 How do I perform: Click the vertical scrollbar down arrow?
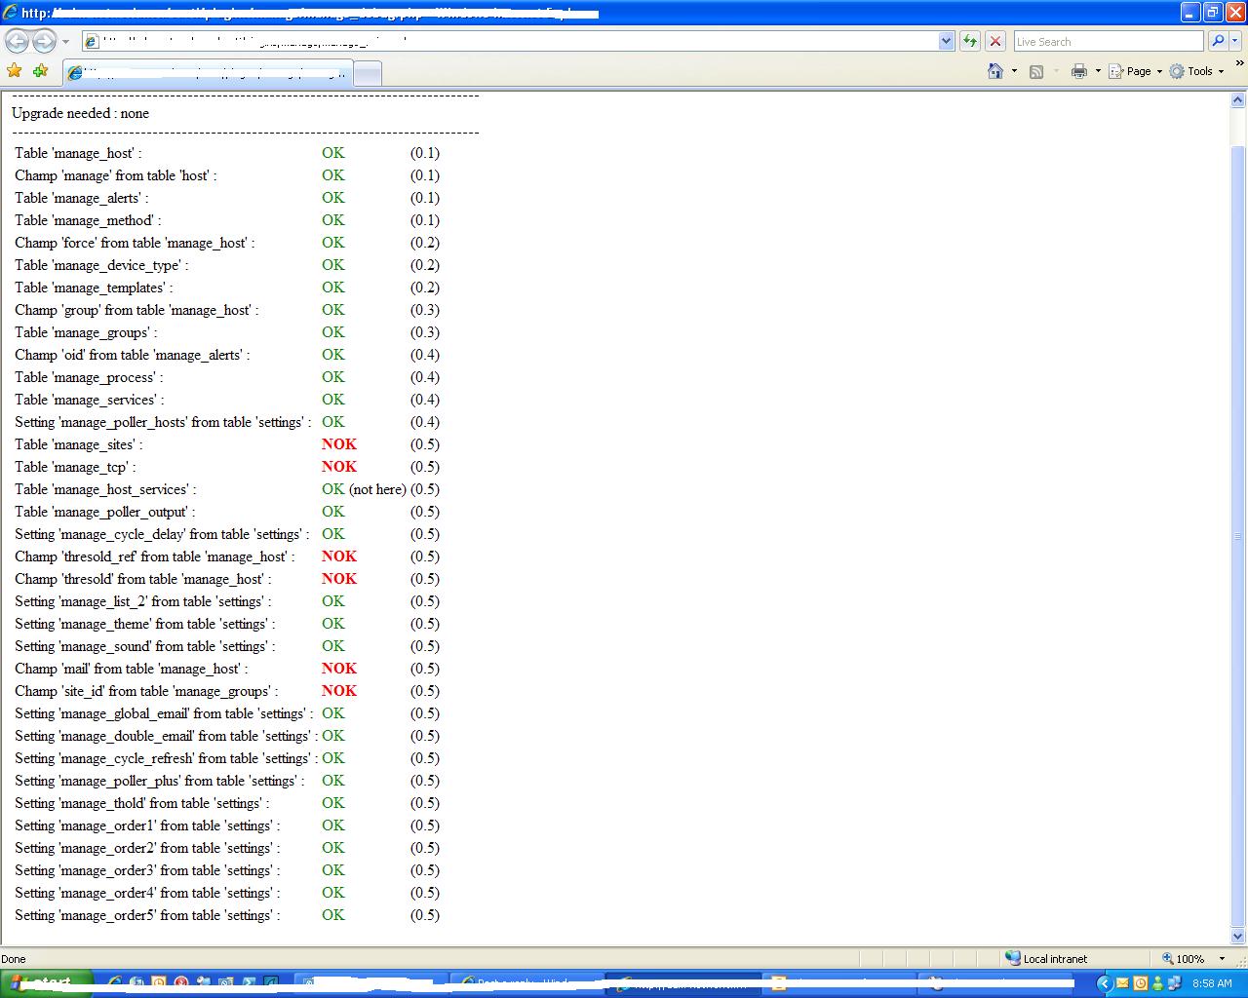(x=1238, y=937)
